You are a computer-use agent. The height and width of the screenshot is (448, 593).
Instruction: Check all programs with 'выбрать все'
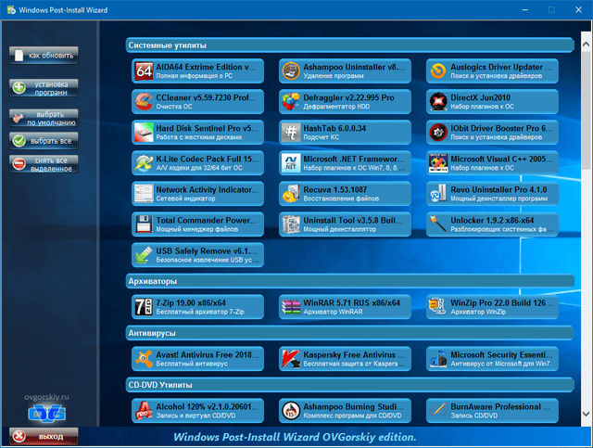tap(44, 140)
